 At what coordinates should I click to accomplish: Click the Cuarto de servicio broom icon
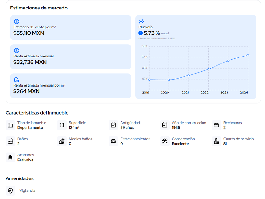pyautogui.click(x=216, y=141)
